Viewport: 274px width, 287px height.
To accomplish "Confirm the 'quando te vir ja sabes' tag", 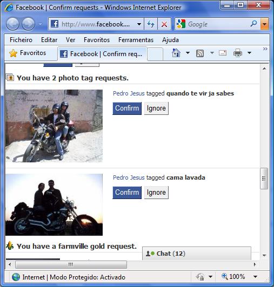I will 127,108.
